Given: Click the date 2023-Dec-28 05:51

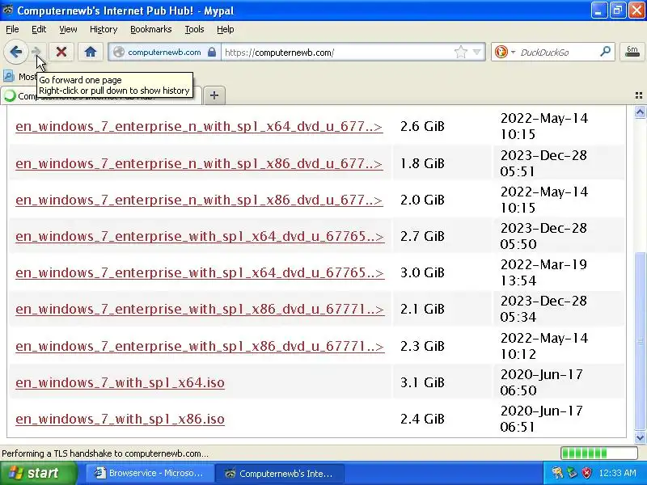Looking at the screenshot, I should coord(543,163).
